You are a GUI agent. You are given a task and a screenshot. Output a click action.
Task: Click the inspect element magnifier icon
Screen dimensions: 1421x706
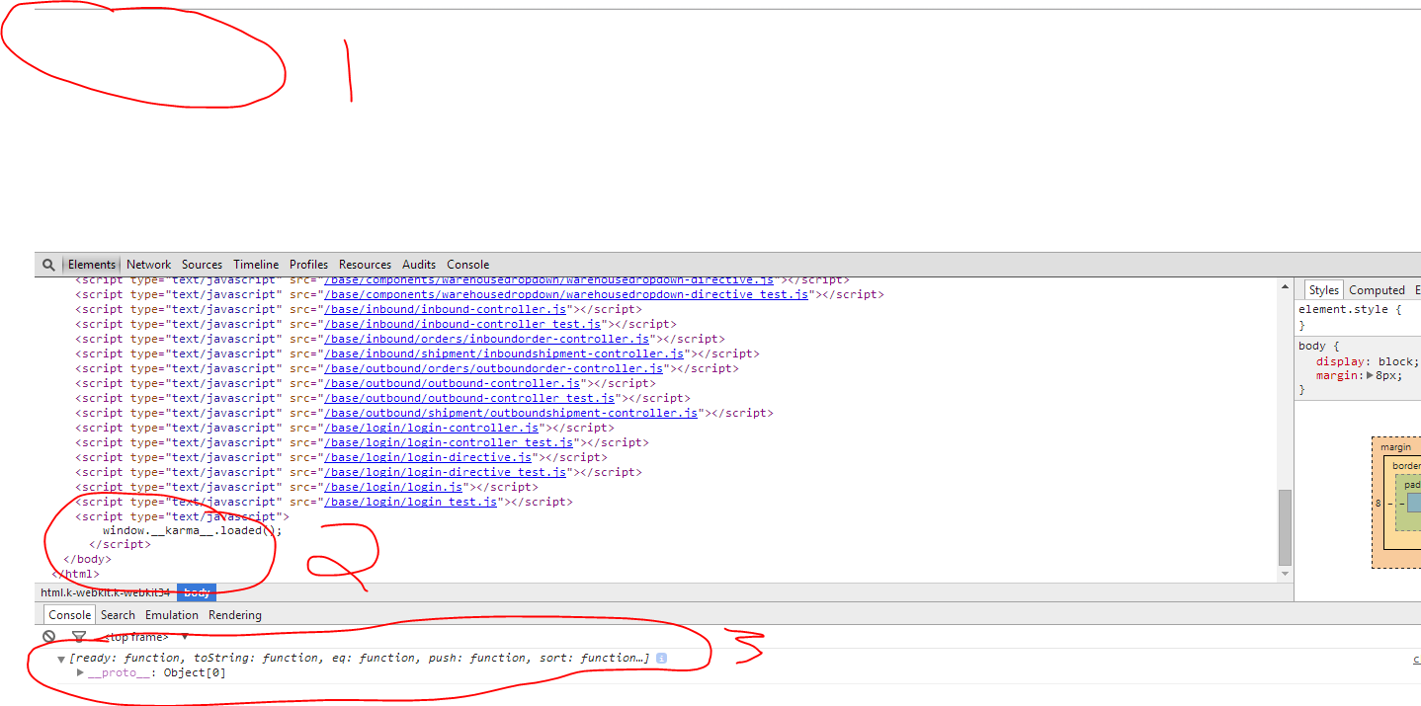(48, 265)
